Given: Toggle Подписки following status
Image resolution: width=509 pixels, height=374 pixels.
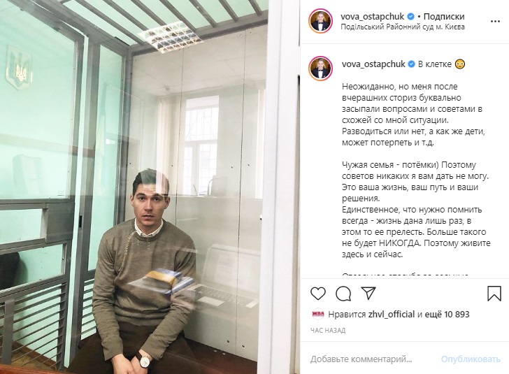Looking at the screenshot, I should click(444, 16).
